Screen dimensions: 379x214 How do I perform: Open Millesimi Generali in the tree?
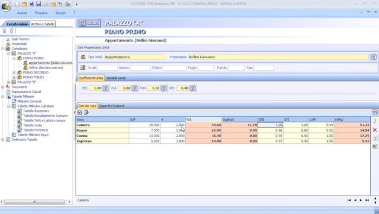pos(29,102)
